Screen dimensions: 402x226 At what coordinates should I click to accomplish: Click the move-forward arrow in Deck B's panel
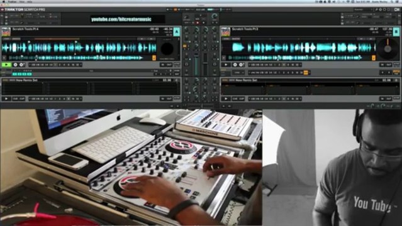pyautogui.click(x=389, y=72)
